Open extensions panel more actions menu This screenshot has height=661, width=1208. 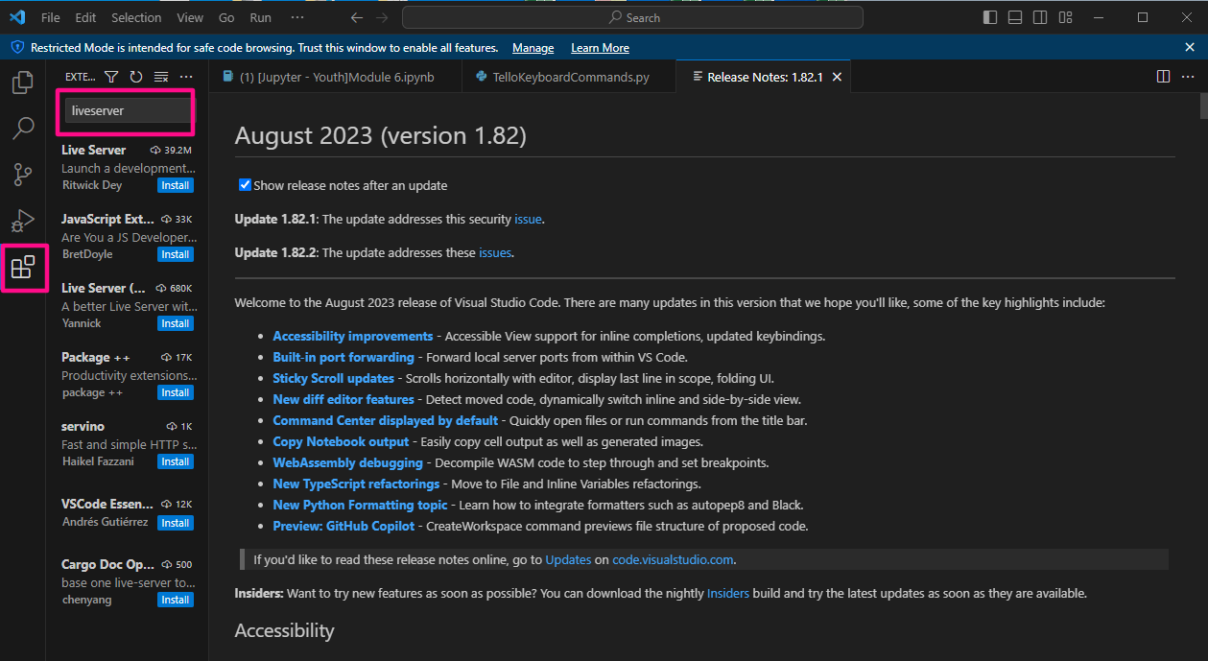pos(186,77)
